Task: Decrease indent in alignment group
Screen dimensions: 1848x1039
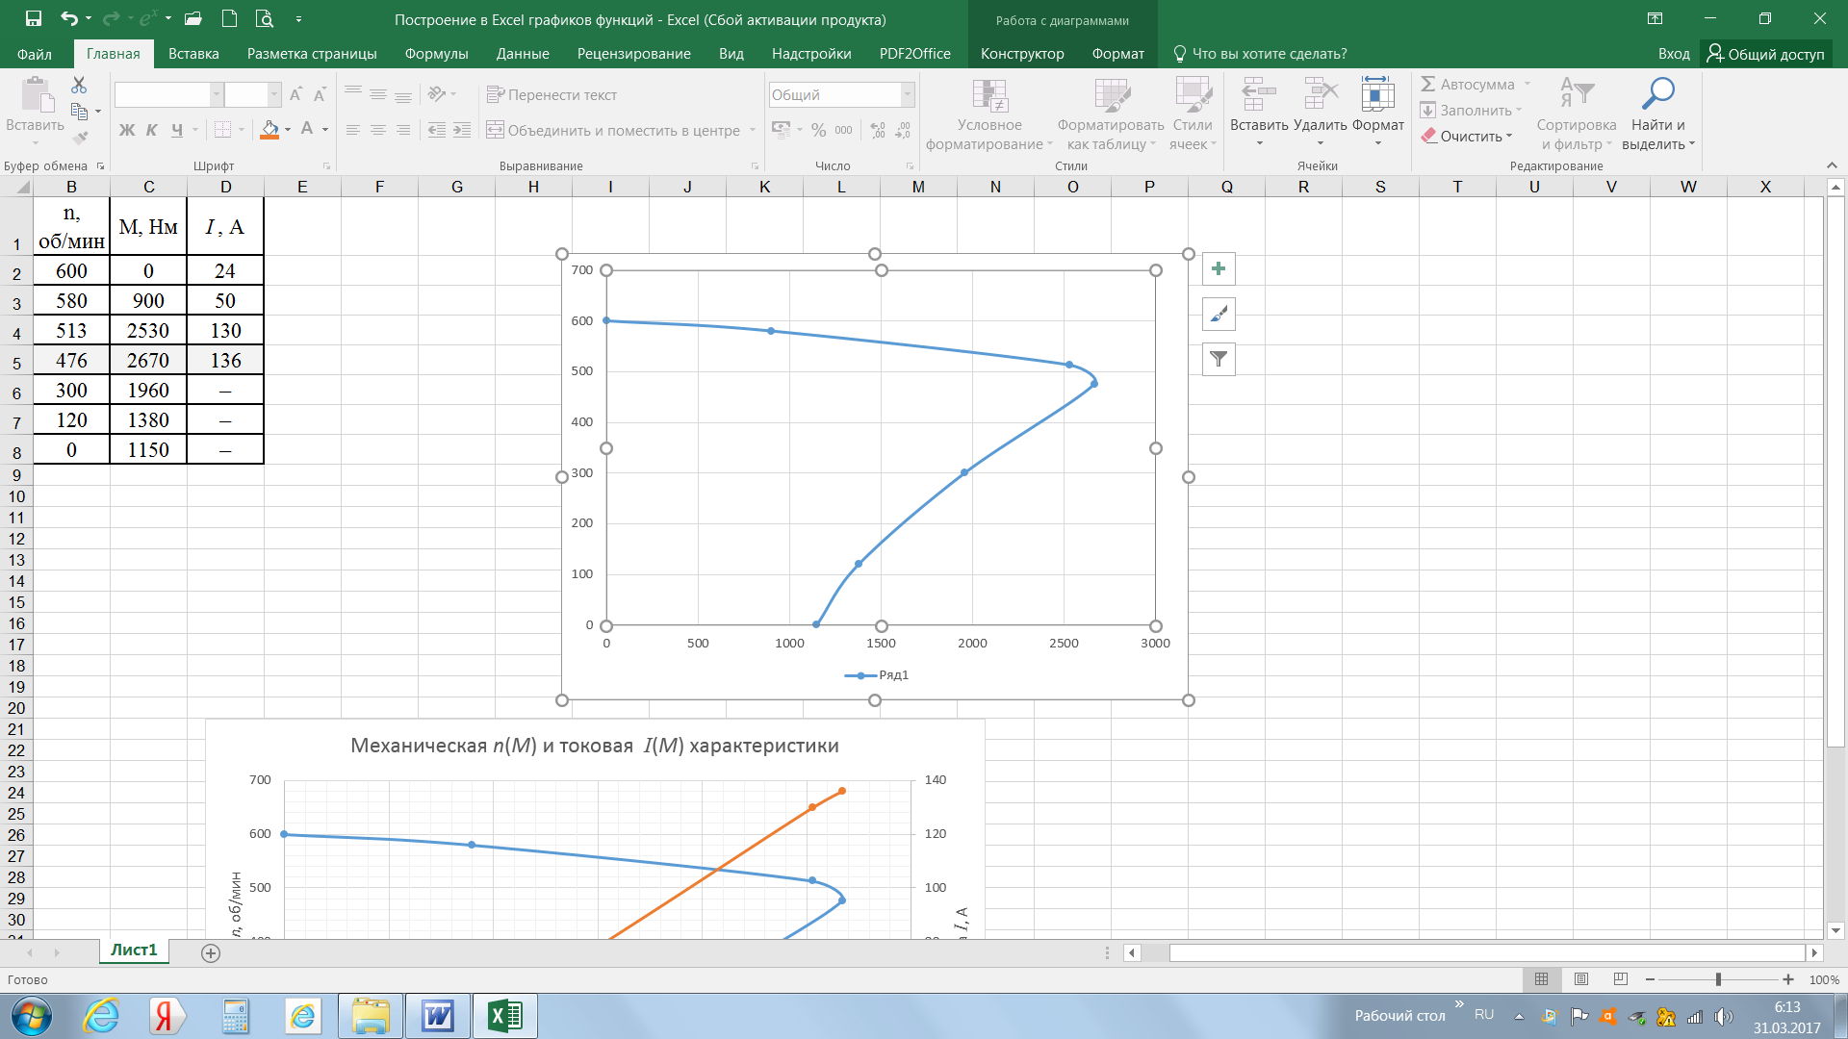Action: click(437, 130)
